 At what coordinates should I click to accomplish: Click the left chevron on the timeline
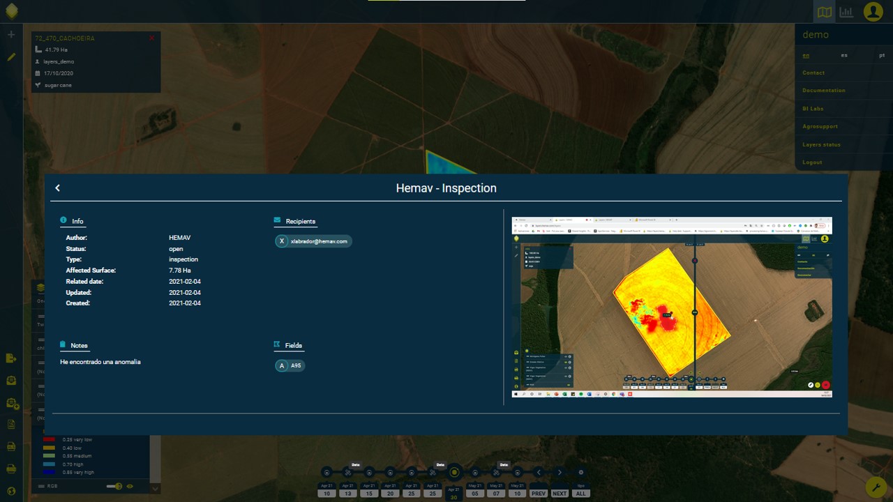point(539,472)
